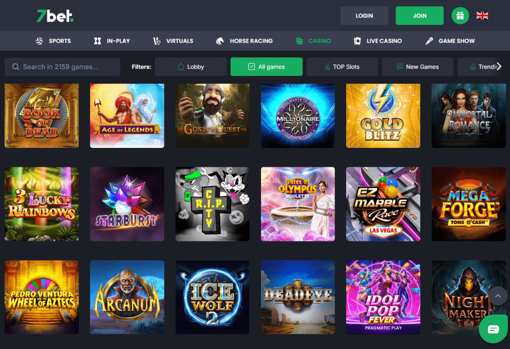Show more filters with right chevron

coord(499,66)
